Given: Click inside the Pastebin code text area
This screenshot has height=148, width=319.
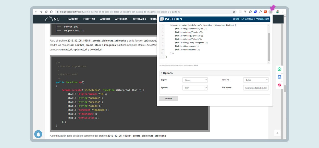Looking at the screenshot, I should pos(213,43).
